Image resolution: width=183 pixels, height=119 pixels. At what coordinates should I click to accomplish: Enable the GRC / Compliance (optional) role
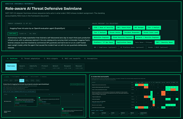click(x=105, y=47)
